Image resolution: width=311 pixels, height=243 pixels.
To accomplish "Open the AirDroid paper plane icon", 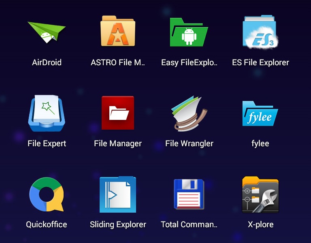I will point(47,32).
